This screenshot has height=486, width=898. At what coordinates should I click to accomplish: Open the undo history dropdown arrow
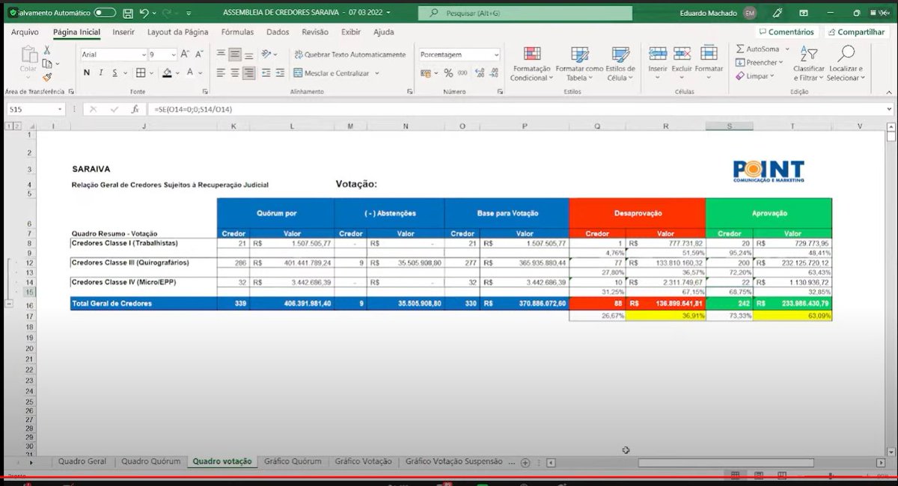154,13
